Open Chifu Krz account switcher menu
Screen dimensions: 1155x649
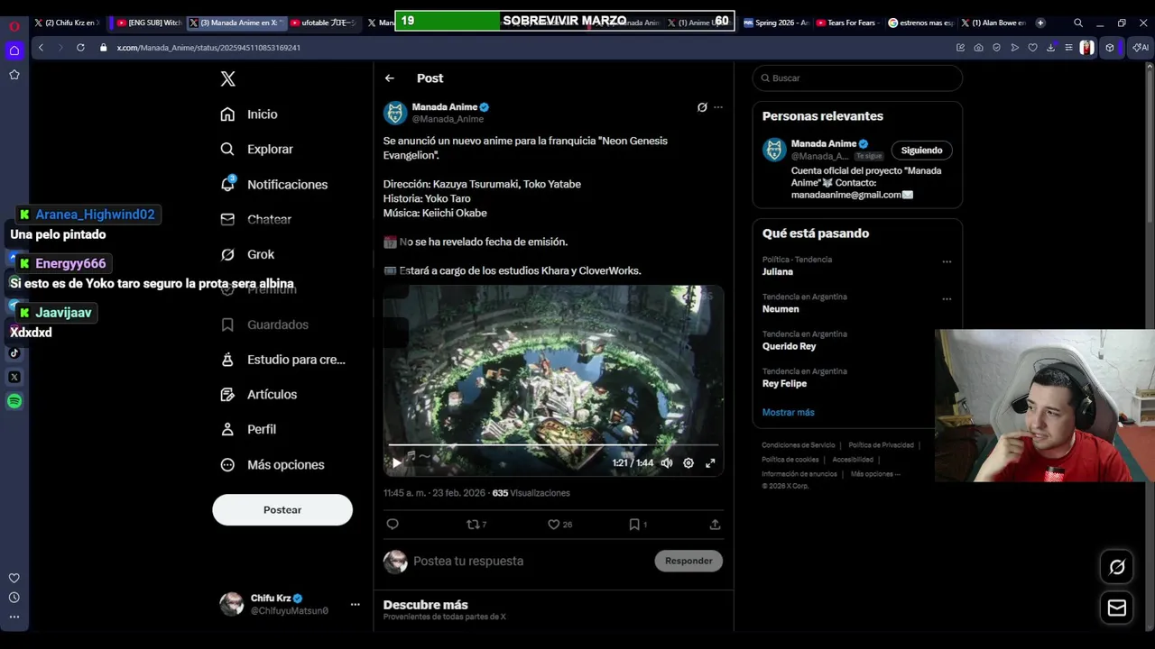(x=355, y=604)
